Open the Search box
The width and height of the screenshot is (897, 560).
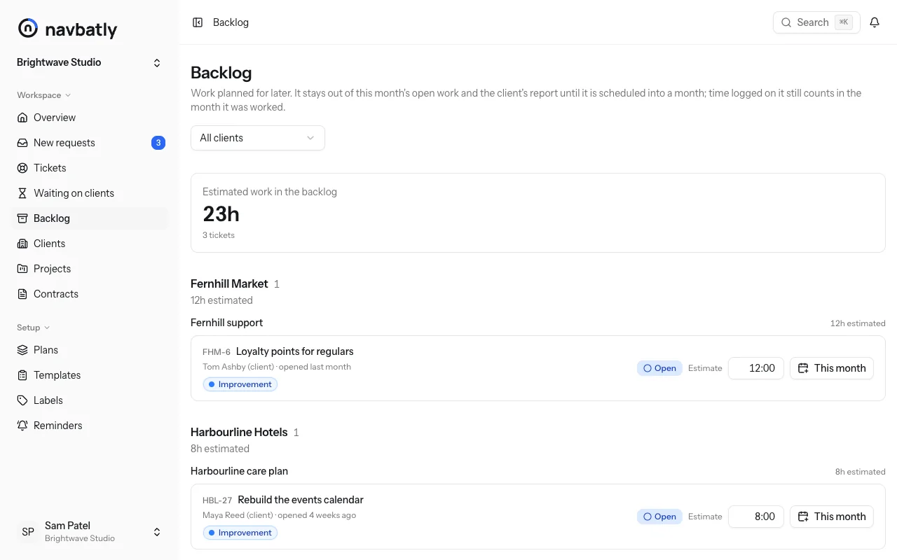(816, 22)
